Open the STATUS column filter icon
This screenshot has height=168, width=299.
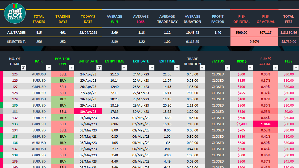tap(228, 68)
